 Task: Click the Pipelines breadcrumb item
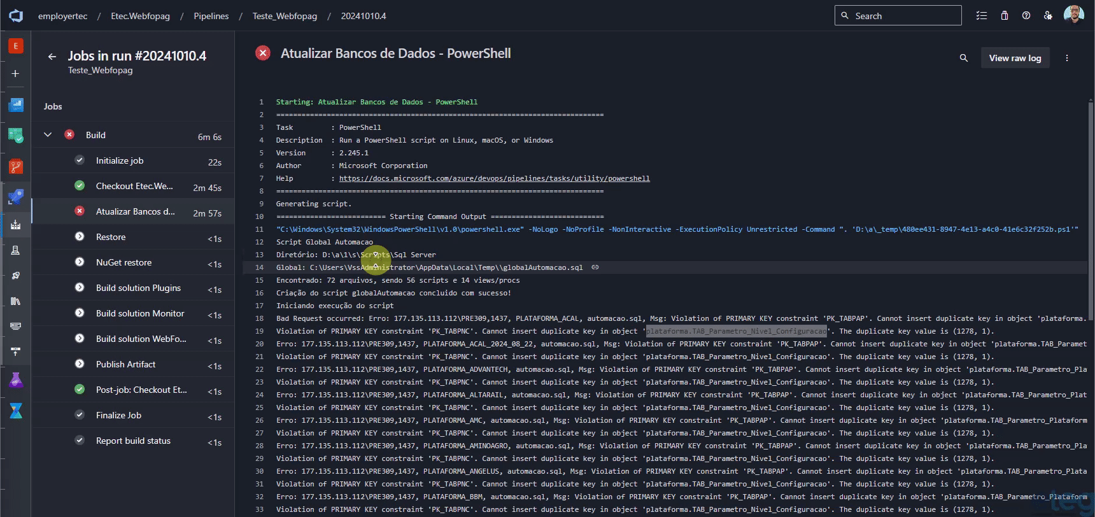point(211,16)
